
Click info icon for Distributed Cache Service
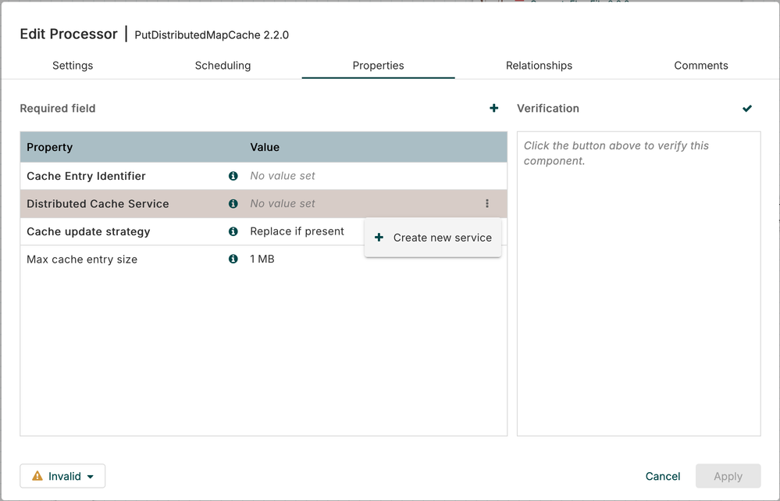(x=233, y=203)
